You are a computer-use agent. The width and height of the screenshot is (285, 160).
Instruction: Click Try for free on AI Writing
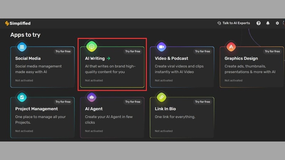pos(133,51)
